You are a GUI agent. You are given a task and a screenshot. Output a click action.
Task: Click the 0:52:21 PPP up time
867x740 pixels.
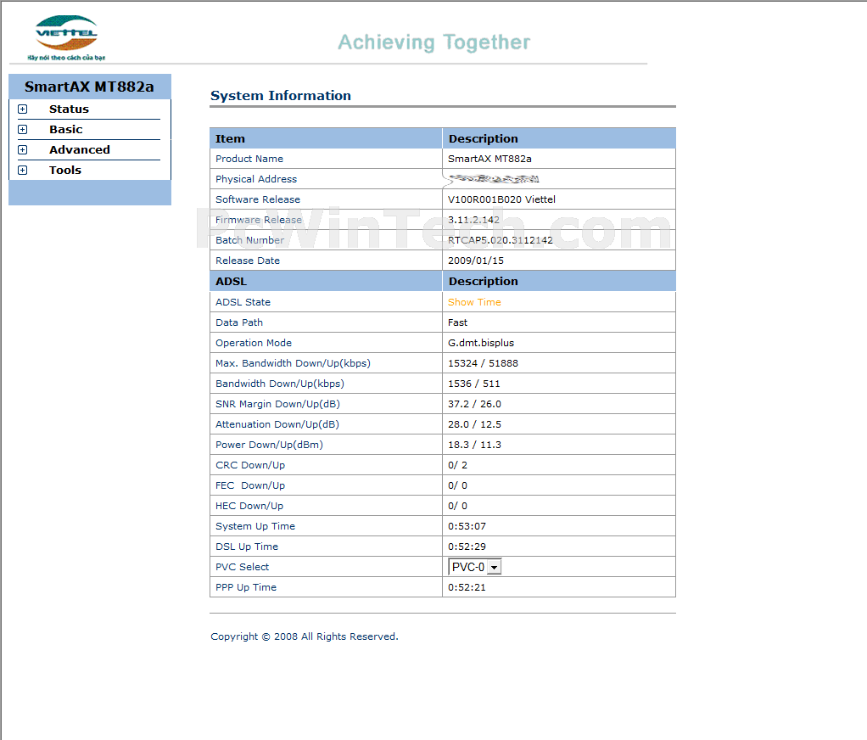[x=467, y=587]
